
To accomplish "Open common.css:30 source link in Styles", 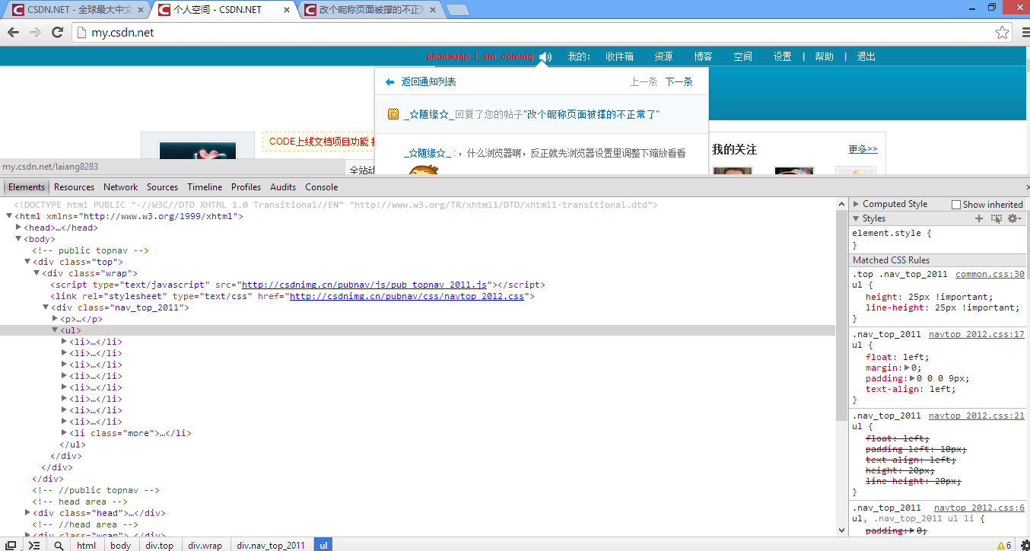I will [x=990, y=274].
